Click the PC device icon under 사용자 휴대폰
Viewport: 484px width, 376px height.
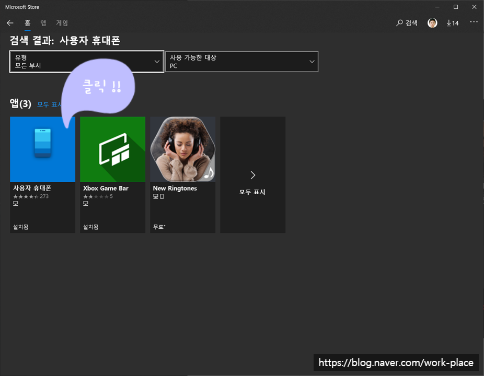[16, 204]
